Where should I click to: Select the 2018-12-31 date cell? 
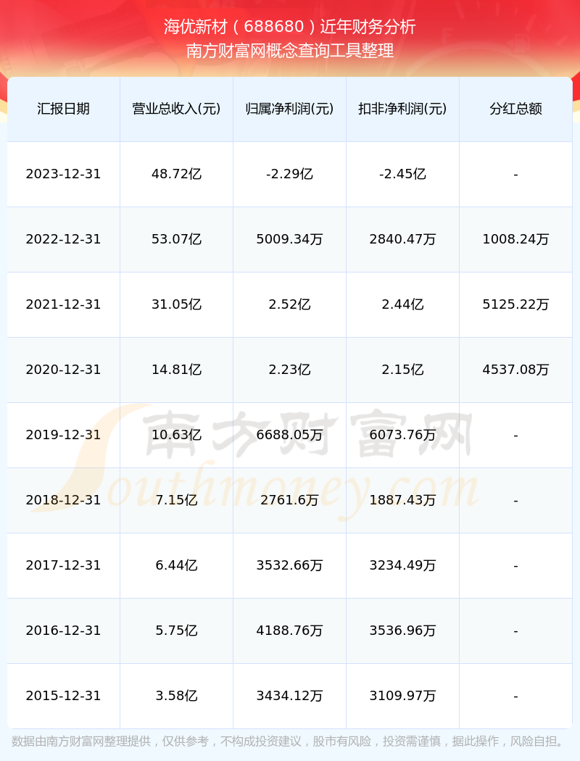click(64, 500)
